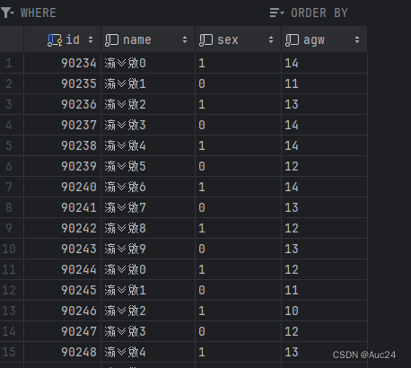
Task: Select the agw column header
Action: [x=324, y=39]
